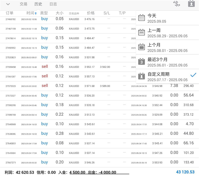Click the blue checkmark on 自定义周期
This screenshot has width=199, height=176.
(193, 75)
